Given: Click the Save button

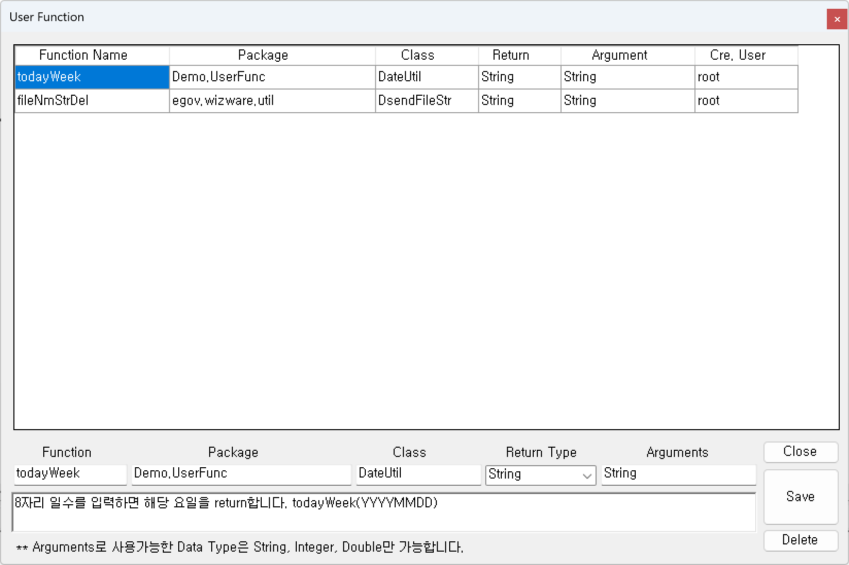Looking at the screenshot, I should click(x=800, y=496).
